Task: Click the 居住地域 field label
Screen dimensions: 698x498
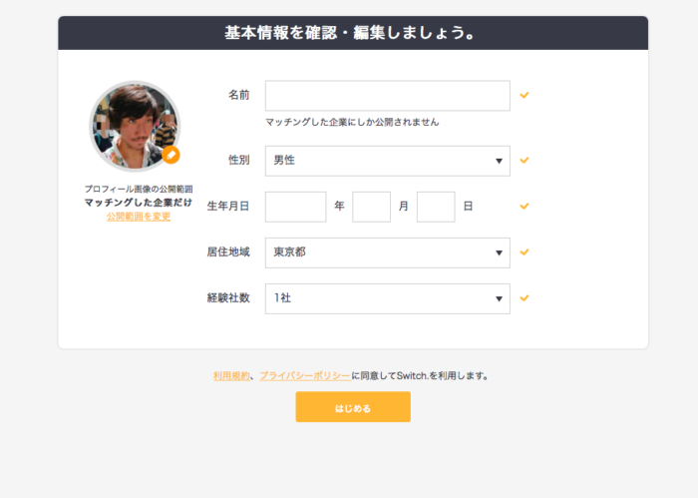Action: (x=228, y=252)
